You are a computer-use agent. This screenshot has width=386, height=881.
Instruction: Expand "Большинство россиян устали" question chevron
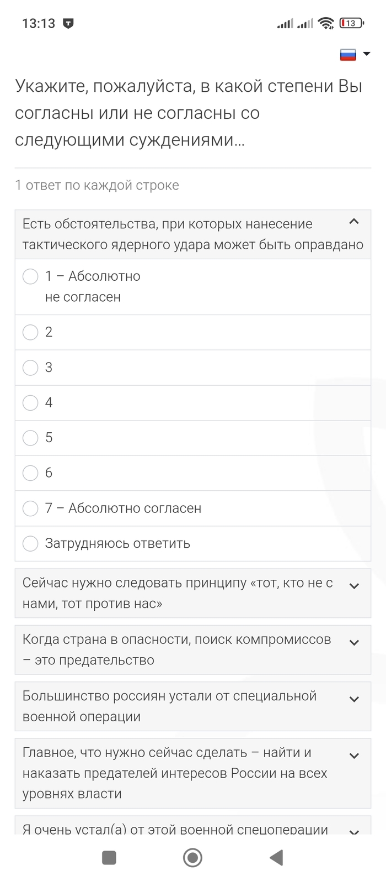(355, 699)
